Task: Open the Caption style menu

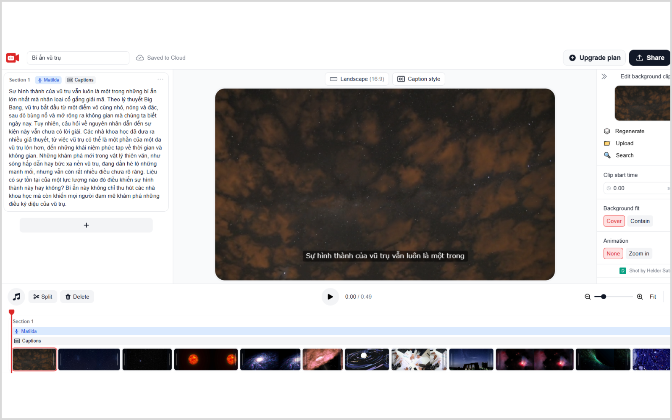Action: tap(419, 79)
